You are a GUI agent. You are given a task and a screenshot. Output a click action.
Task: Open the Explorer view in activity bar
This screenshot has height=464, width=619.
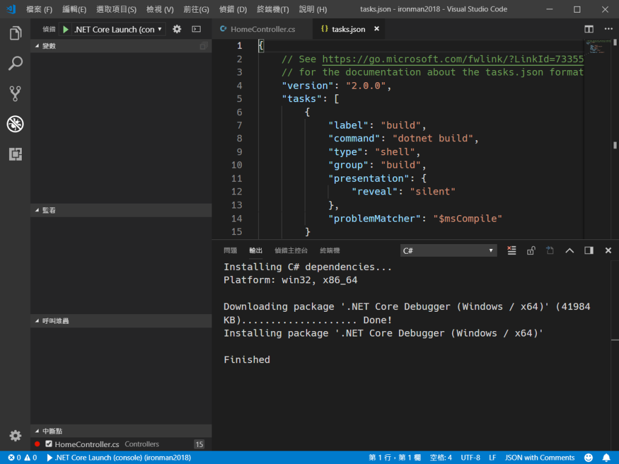(x=15, y=34)
